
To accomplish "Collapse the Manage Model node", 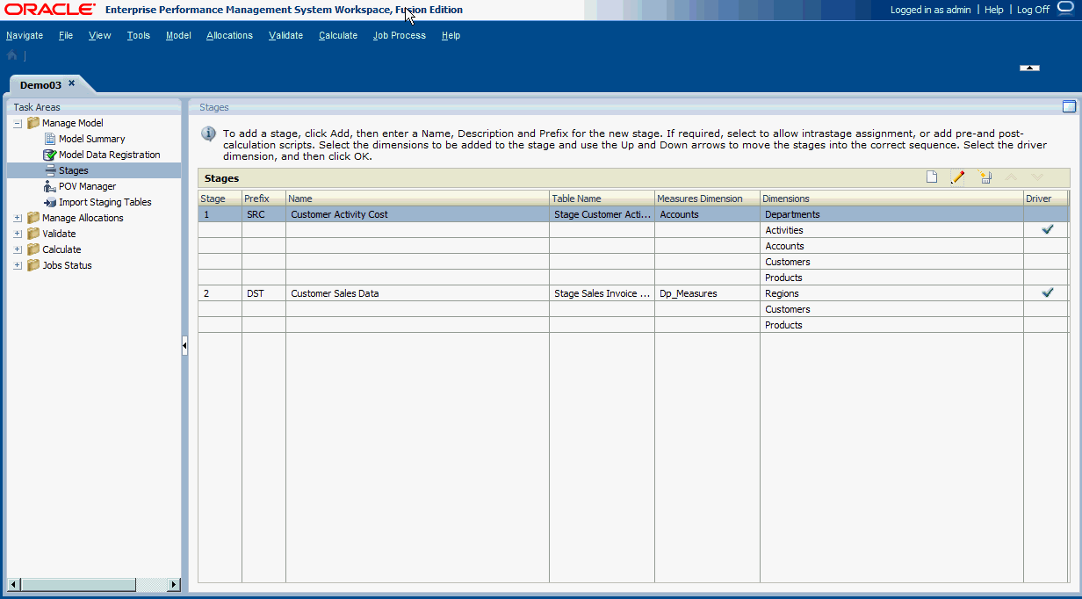I will click(18, 123).
